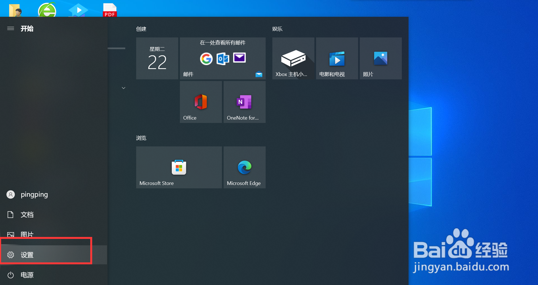Click the user folder icon on desktop
The image size is (538, 285).
[x=15, y=11]
